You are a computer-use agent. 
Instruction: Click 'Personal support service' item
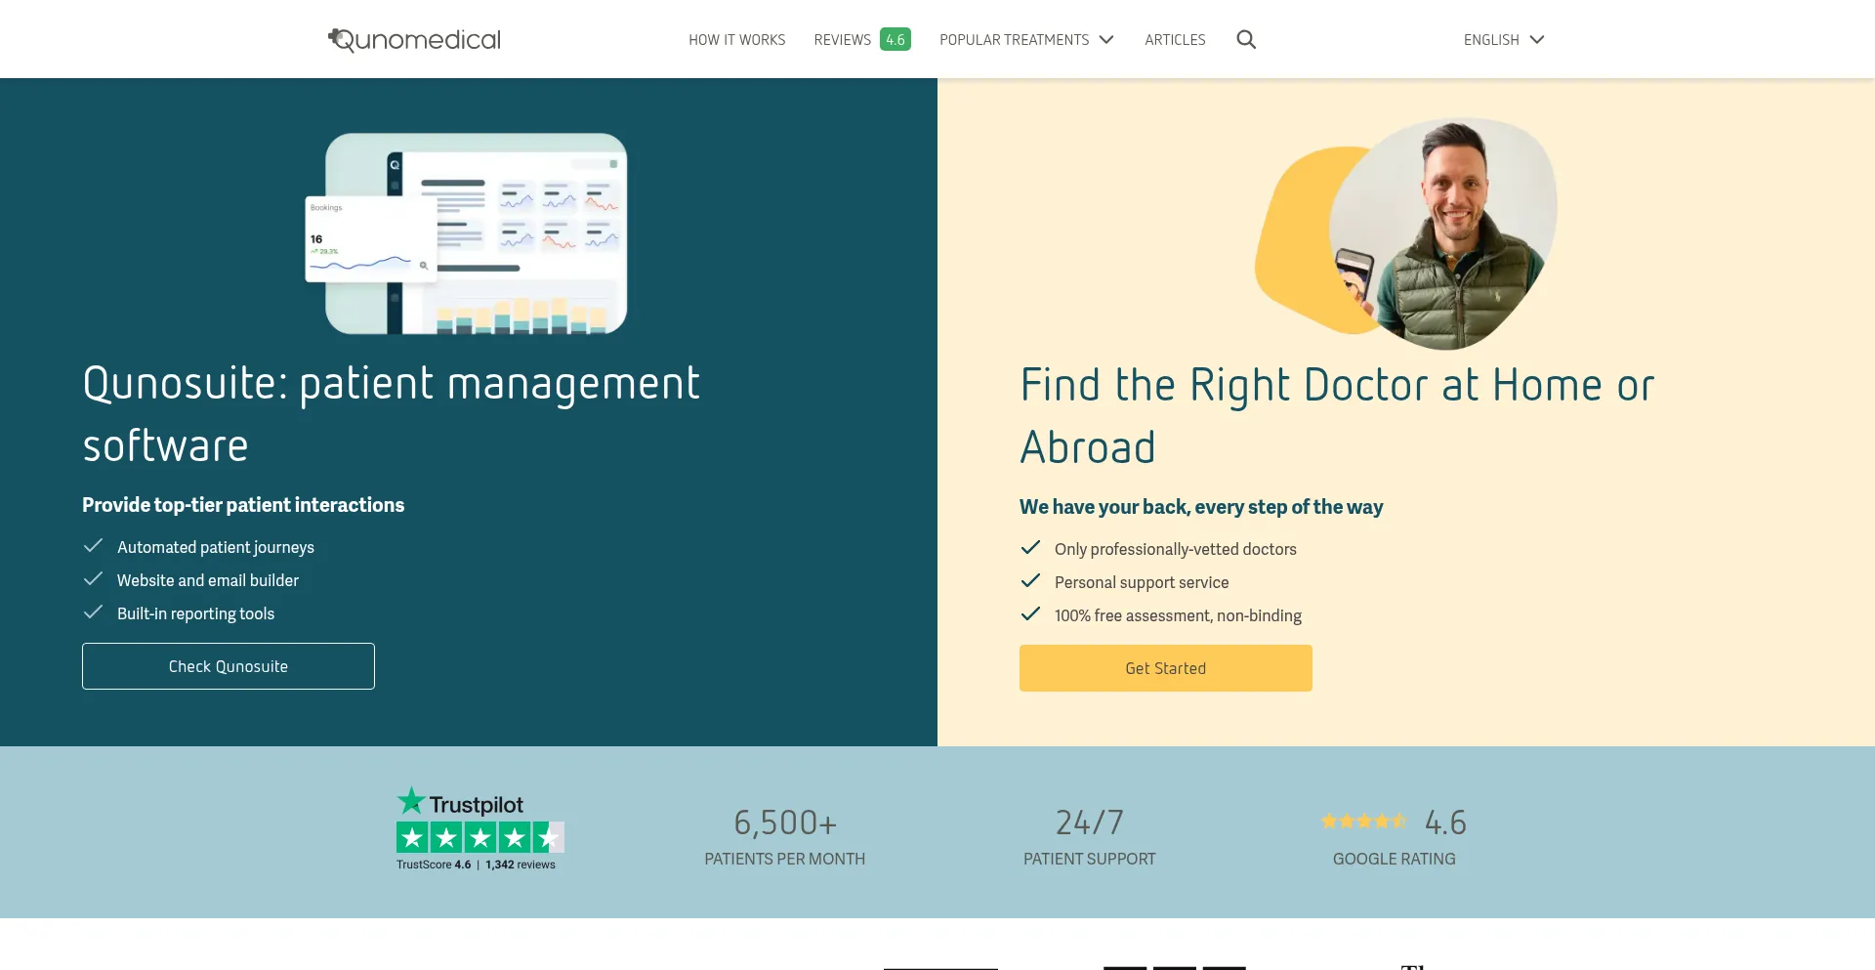pyautogui.click(x=1142, y=582)
